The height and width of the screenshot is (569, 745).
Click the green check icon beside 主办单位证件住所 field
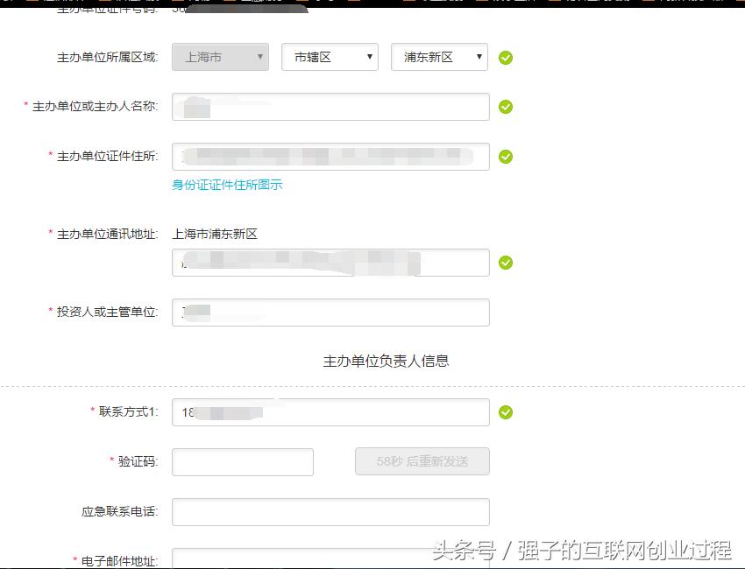tap(506, 157)
